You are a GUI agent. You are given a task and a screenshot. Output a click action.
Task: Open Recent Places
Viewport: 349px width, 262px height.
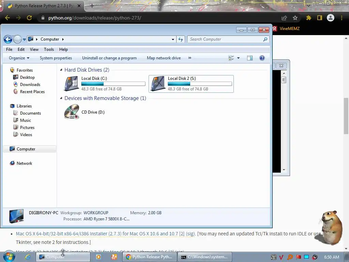click(32, 91)
